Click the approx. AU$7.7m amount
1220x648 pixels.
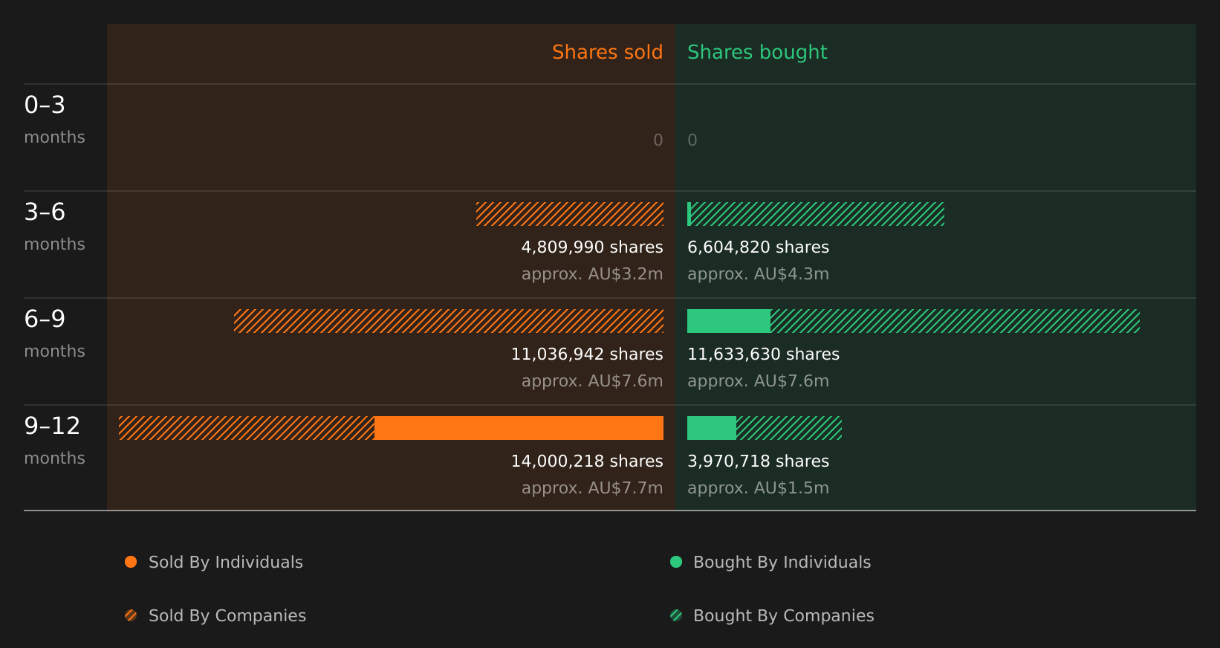(x=592, y=488)
